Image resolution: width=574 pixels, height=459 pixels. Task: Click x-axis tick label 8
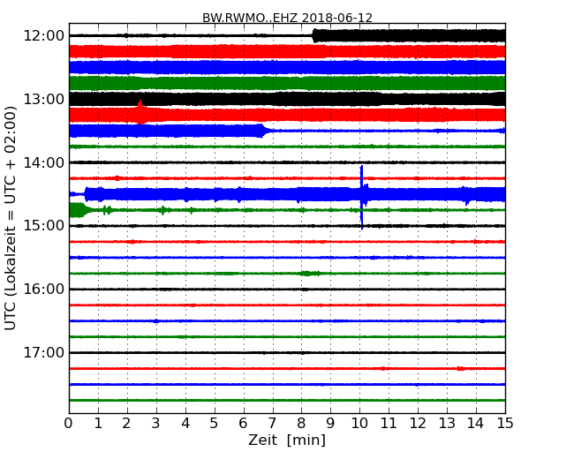(301, 424)
